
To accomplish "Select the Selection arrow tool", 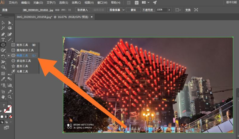I will 3,23.
